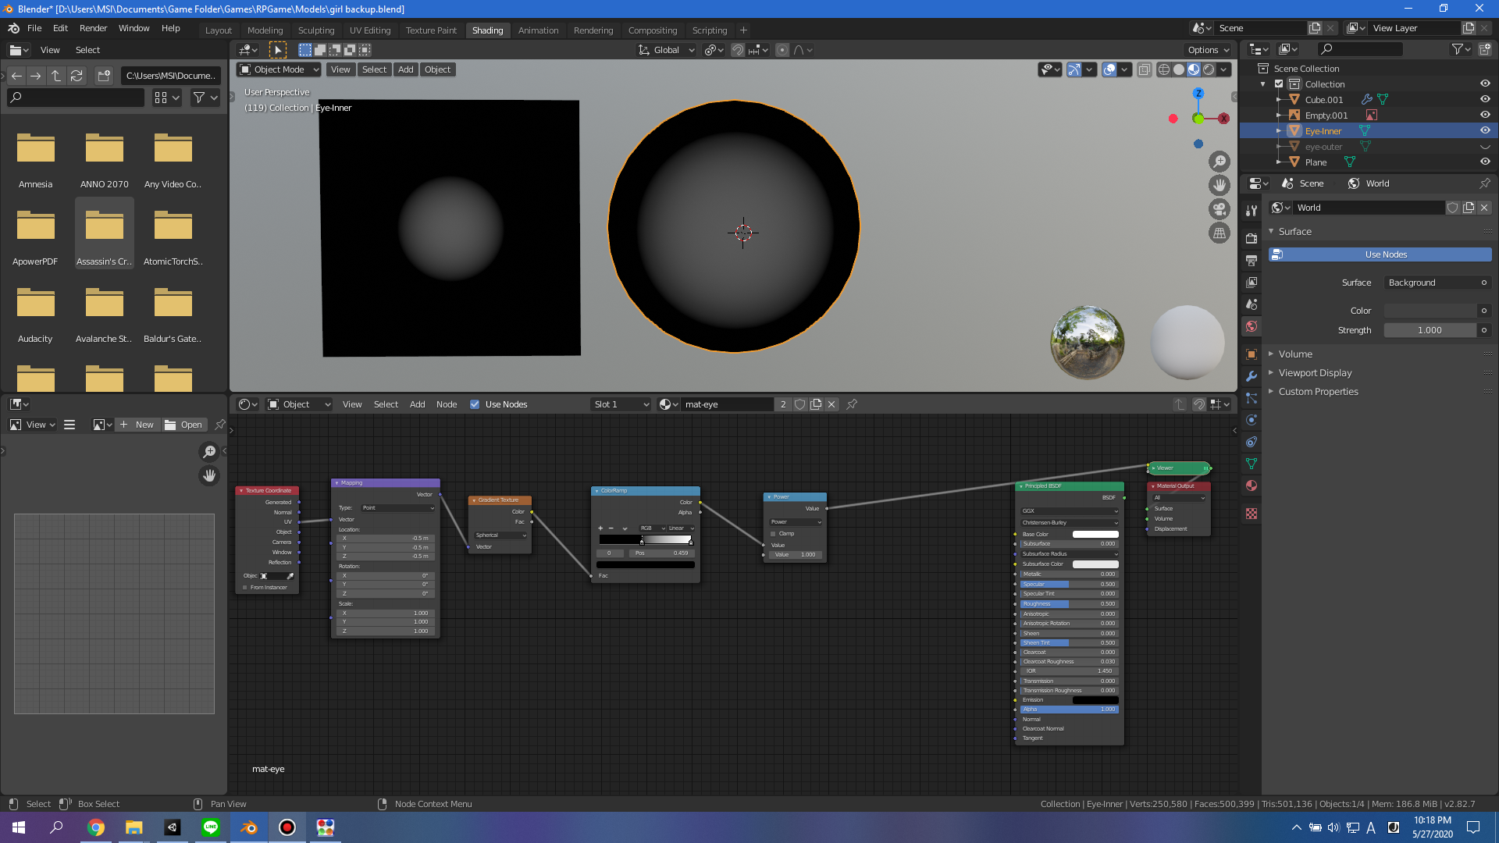Open the Output properties tab
The height and width of the screenshot is (843, 1499).
tap(1252, 260)
